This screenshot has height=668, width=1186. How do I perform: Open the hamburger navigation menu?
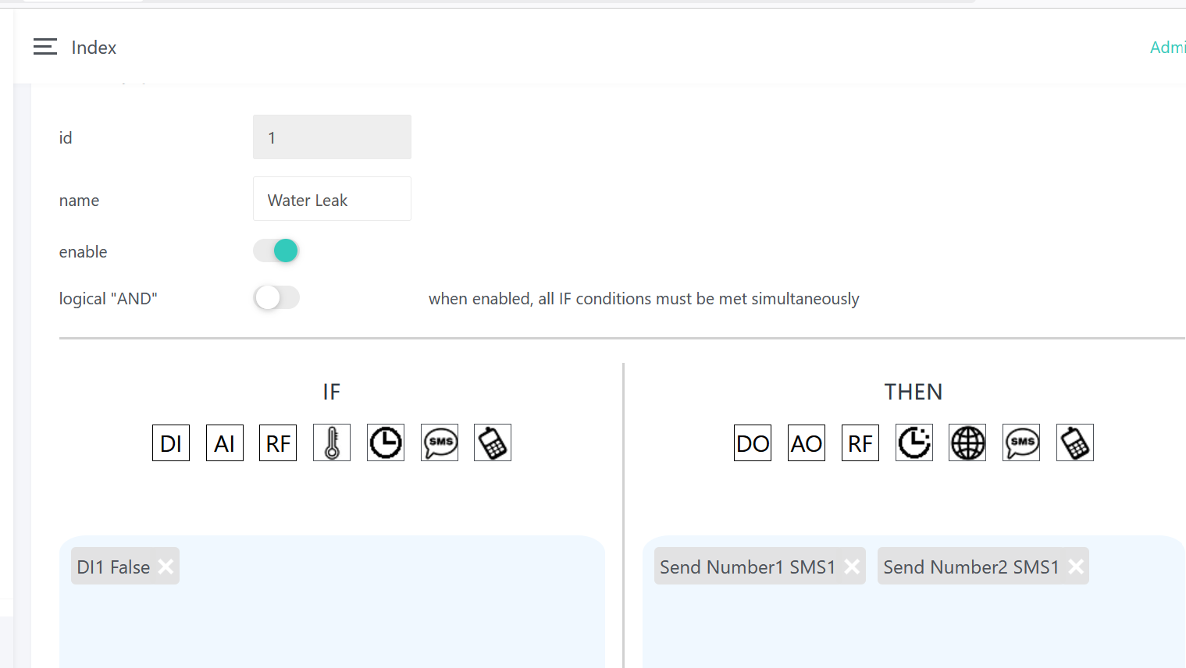45,47
